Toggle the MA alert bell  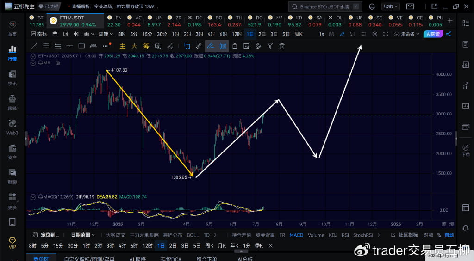[41, 63]
